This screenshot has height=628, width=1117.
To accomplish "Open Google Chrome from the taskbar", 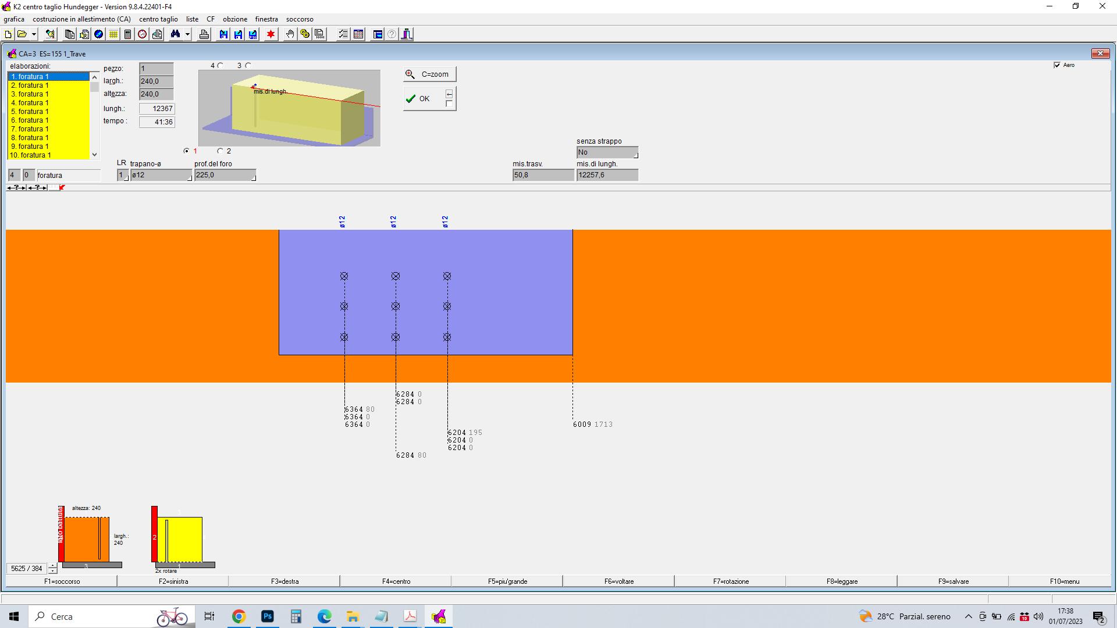I will [x=239, y=616].
